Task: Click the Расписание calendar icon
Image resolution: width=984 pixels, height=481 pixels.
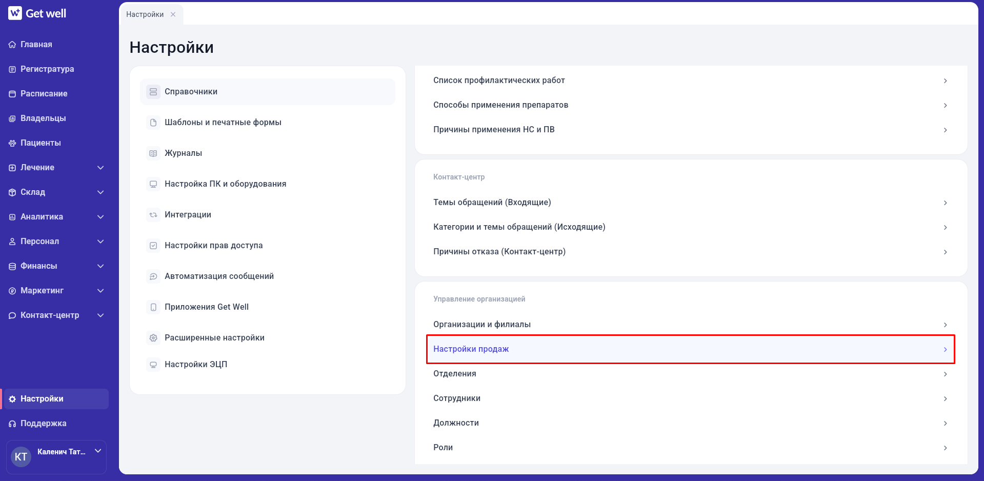Action: tap(12, 94)
